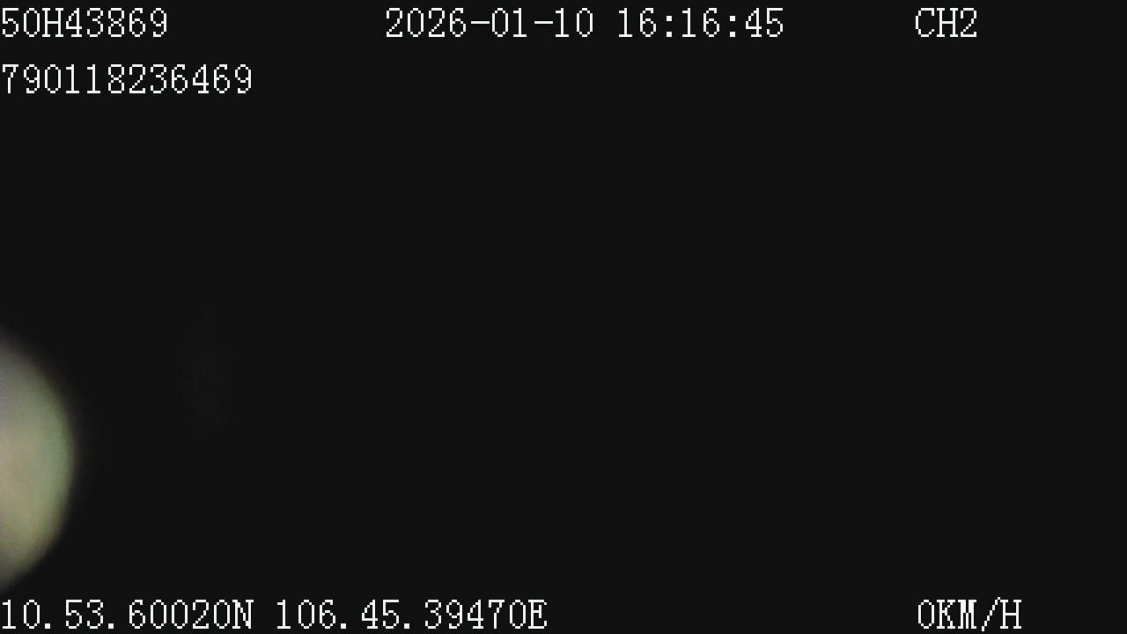Image resolution: width=1127 pixels, height=634 pixels.
Task: Select the CH2 channel label
Action: click(947, 23)
